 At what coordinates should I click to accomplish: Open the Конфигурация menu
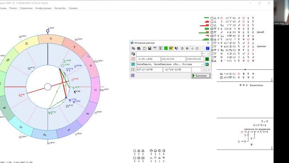coord(43,8)
